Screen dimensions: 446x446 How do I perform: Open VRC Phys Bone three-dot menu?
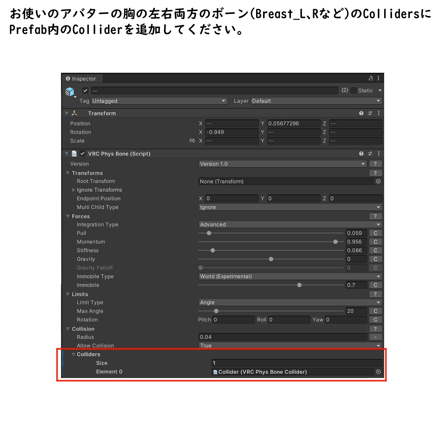pyautogui.click(x=378, y=154)
